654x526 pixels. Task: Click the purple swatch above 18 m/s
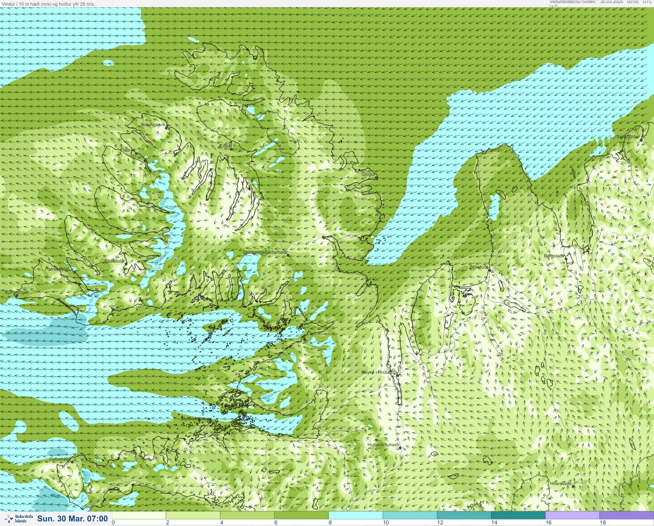tap(626, 516)
